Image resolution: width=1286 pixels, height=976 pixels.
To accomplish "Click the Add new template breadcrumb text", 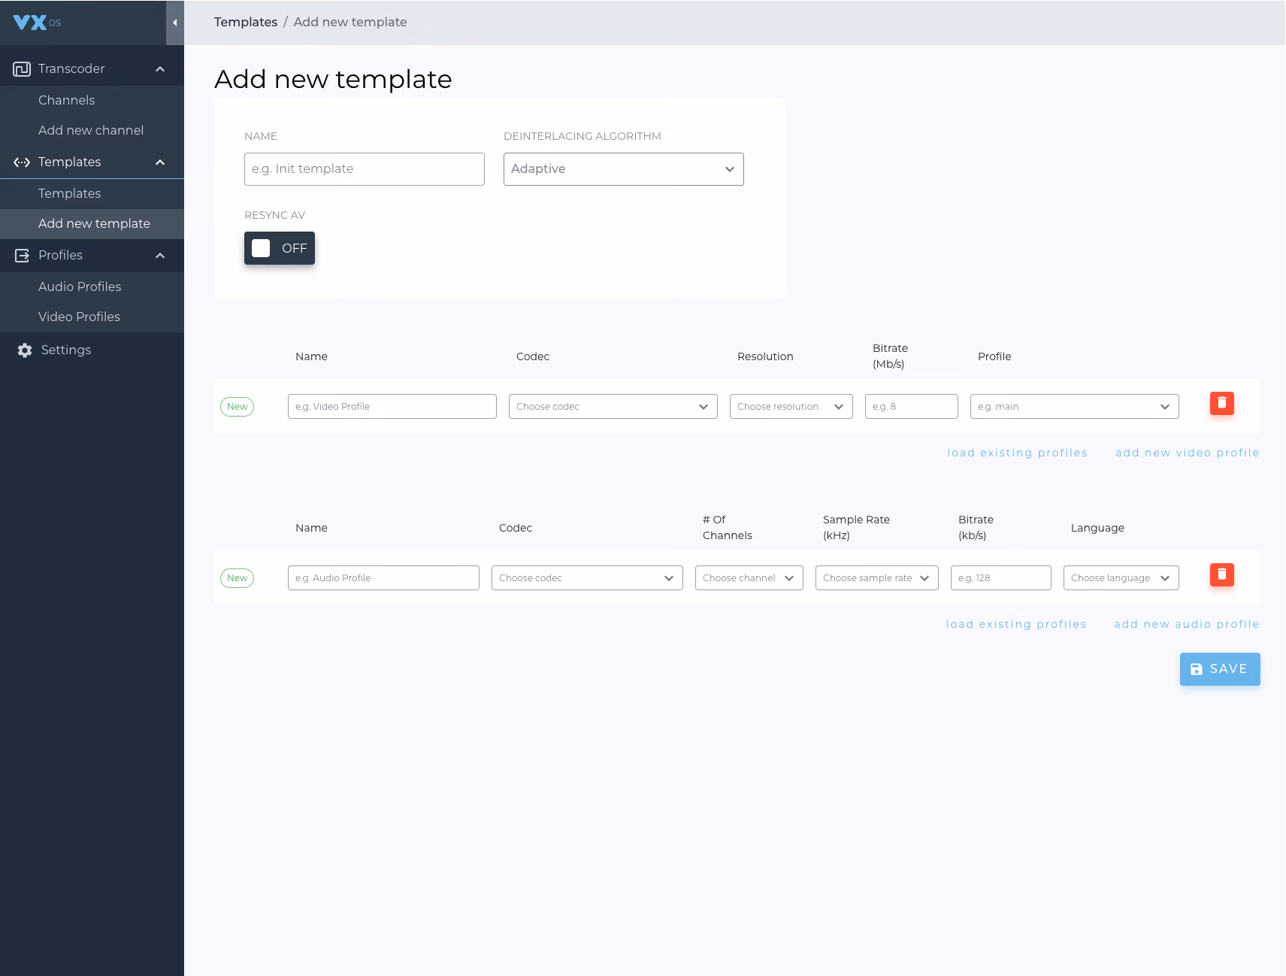I will tap(350, 23).
